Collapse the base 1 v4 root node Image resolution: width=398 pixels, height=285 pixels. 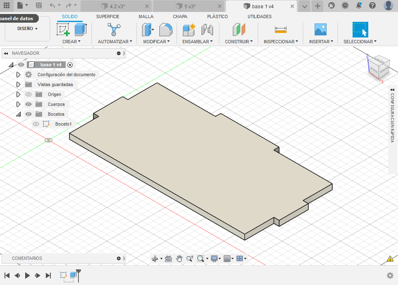coord(11,65)
